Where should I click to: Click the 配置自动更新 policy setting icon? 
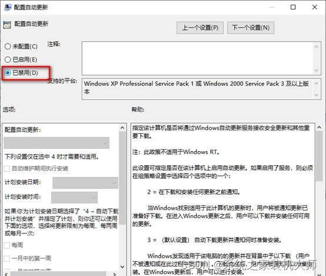point(7,25)
